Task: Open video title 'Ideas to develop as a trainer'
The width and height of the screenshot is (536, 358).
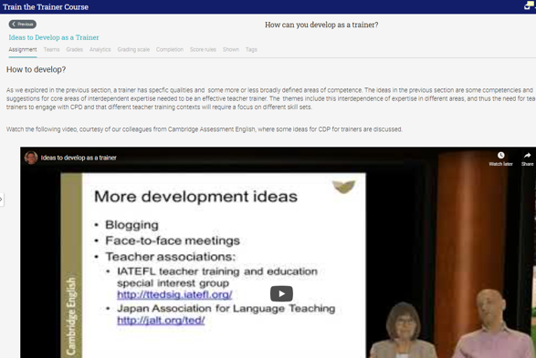Action: [79, 158]
